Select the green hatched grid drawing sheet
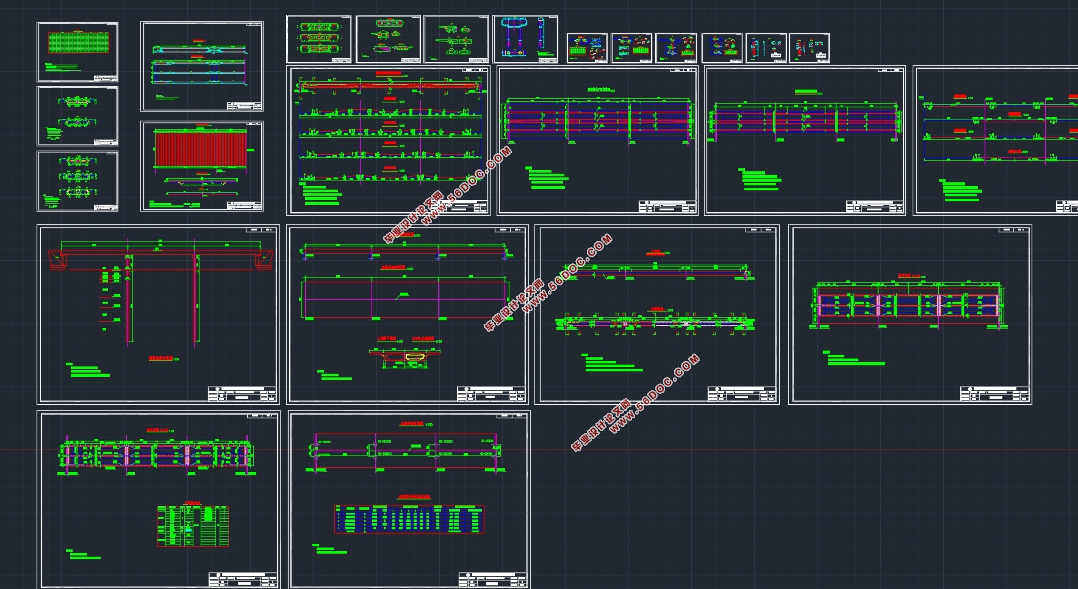Image resolution: width=1078 pixels, height=589 pixels. click(x=77, y=52)
